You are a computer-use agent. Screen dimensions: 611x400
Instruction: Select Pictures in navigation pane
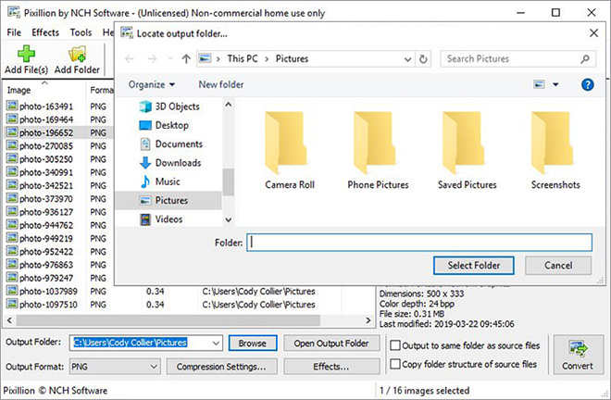tap(168, 200)
